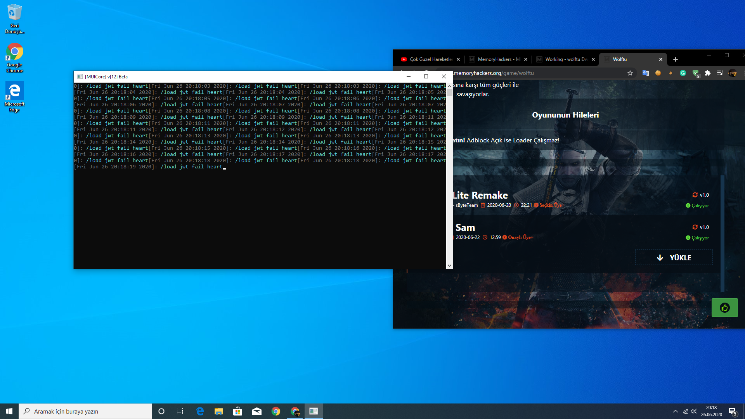Viewport: 745px width, 419px height.
Task: Bookmark this page with the star icon
Action: coord(630,73)
